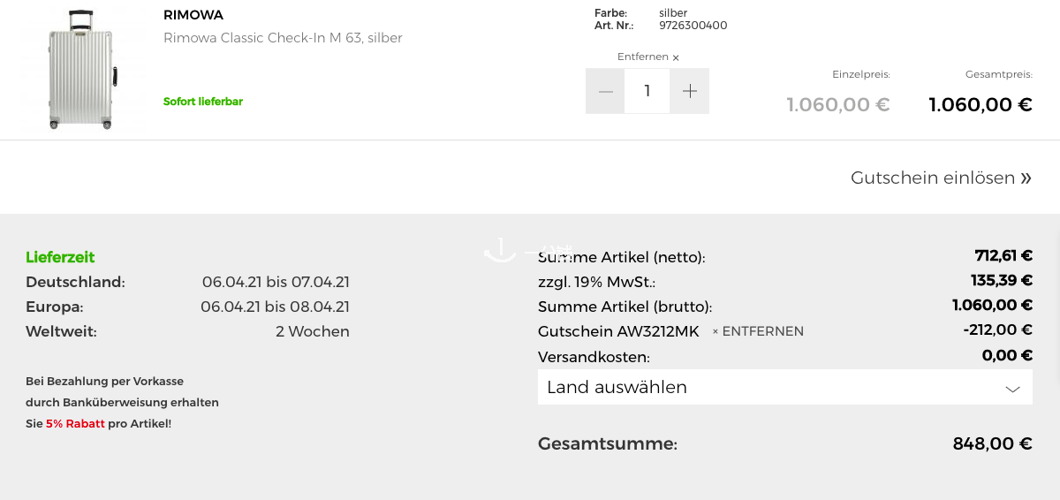Click the net sum 712,61 €
The image size is (1060, 500).
pyautogui.click(x=1003, y=255)
